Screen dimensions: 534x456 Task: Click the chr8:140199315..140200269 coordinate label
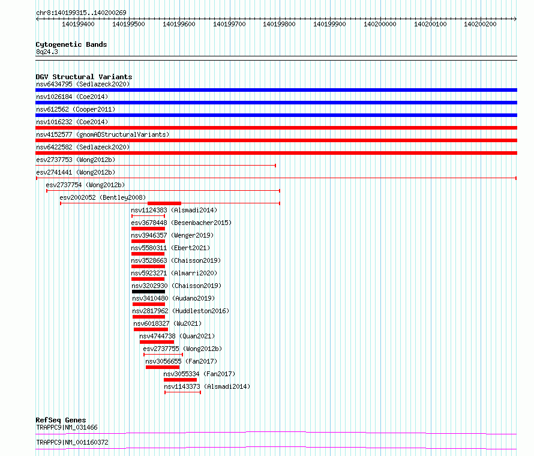(x=81, y=13)
